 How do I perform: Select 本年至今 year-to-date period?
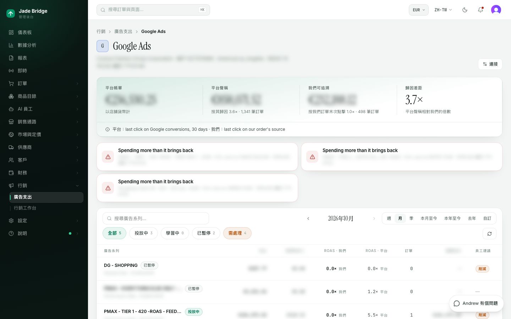pyautogui.click(x=452, y=218)
